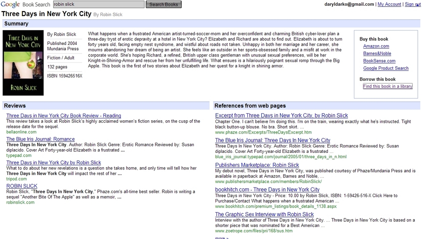Click the Summary section heading
Image resolution: width=422 pixels, height=239 pixels.
(16, 23)
